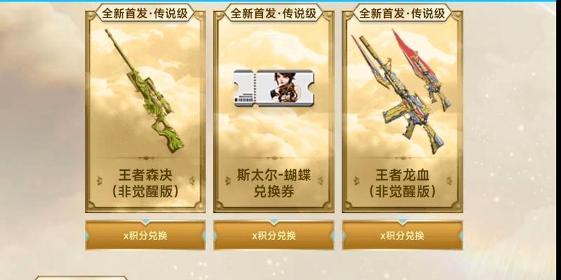Click the 全新首发·传说级 badge above the 王者森决 card
This screenshot has width=561, height=280.
pos(145,13)
